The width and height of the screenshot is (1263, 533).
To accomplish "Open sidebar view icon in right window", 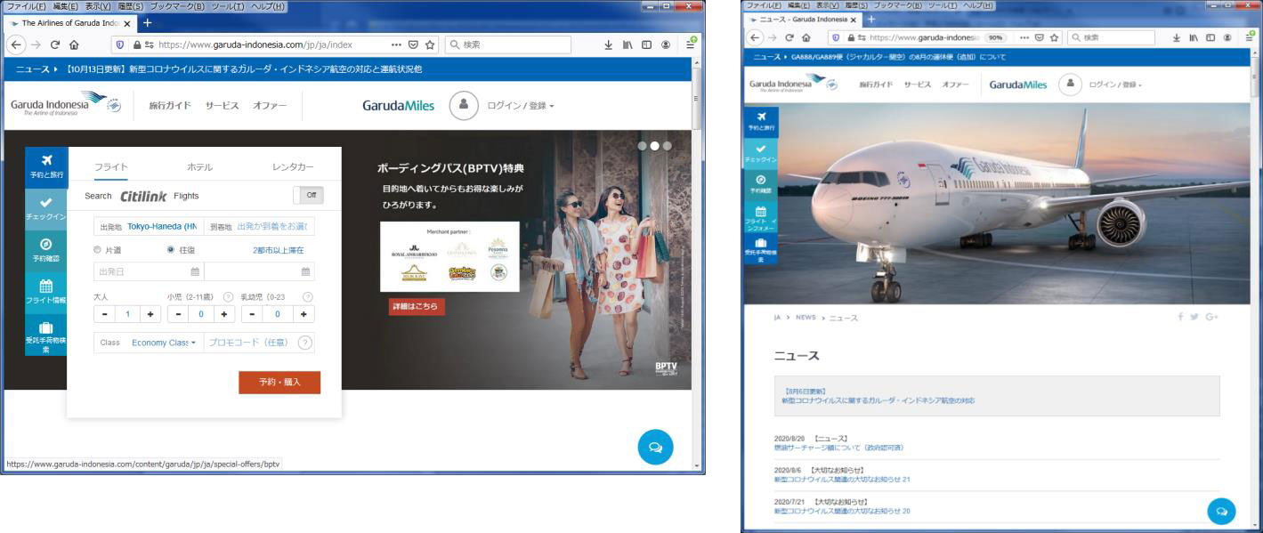I will coord(1210,37).
